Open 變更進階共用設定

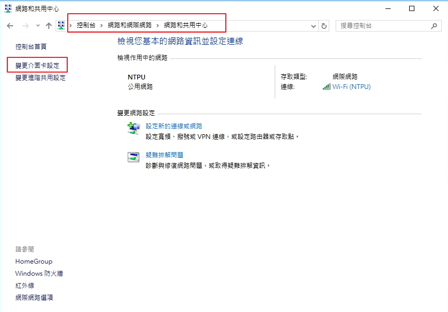click(40, 77)
